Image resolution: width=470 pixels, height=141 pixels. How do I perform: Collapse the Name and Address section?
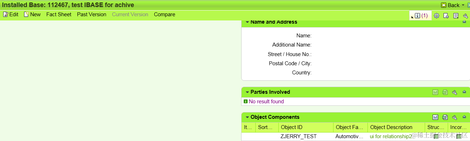click(x=247, y=22)
